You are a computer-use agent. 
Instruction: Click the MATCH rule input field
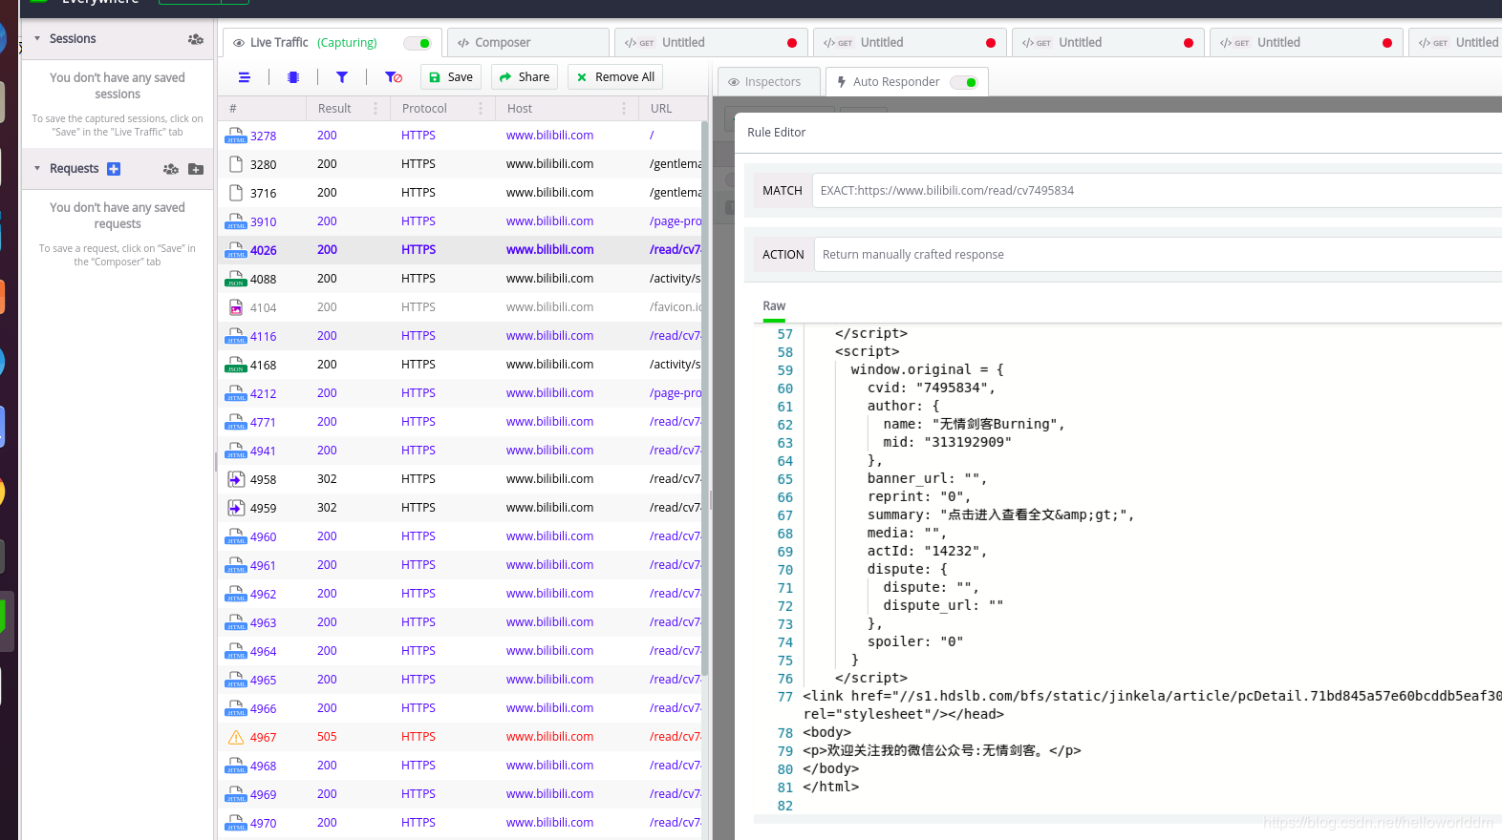1157,191
